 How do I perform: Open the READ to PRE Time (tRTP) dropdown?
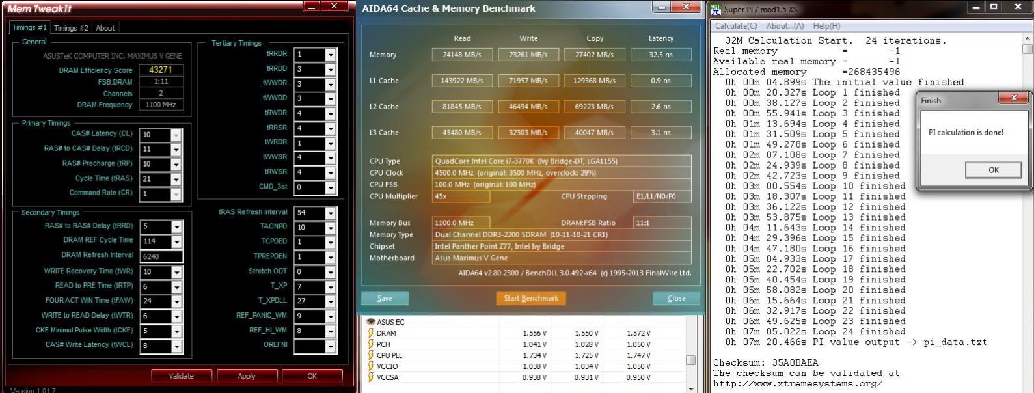(x=176, y=287)
